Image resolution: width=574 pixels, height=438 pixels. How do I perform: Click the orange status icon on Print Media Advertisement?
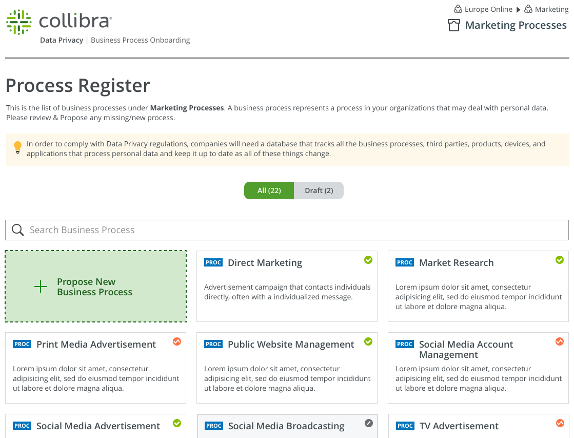coord(177,341)
